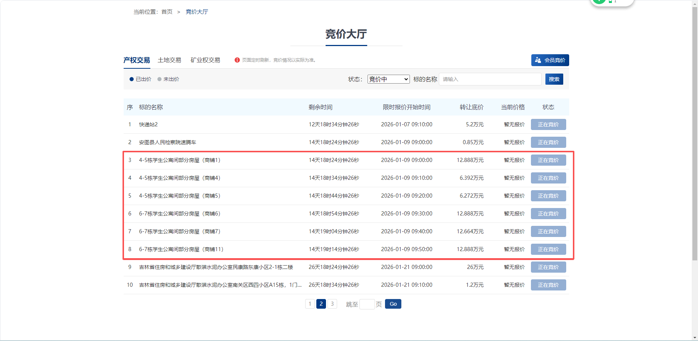Focus the 标的名称 search input field
The height and width of the screenshot is (341, 698).
[x=490, y=79]
